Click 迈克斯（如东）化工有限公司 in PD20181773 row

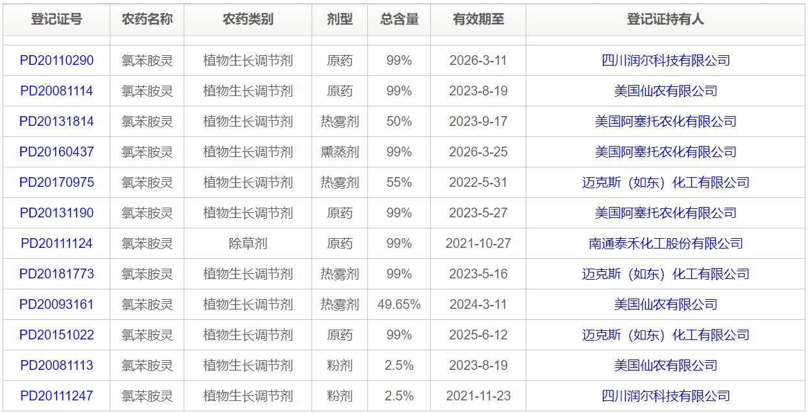click(x=666, y=274)
